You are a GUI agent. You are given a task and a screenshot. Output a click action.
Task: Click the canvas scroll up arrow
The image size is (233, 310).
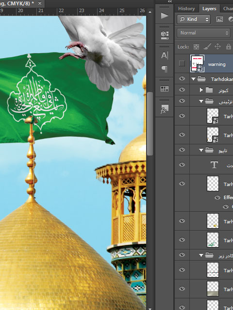click(x=150, y=12)
